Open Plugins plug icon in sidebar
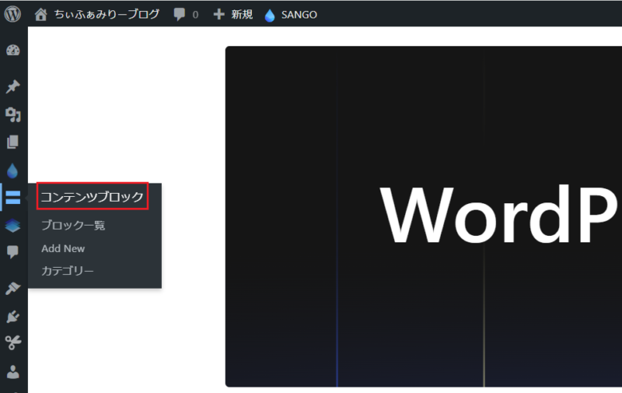Viewport: 622px width, 393px height. [13, 316]
